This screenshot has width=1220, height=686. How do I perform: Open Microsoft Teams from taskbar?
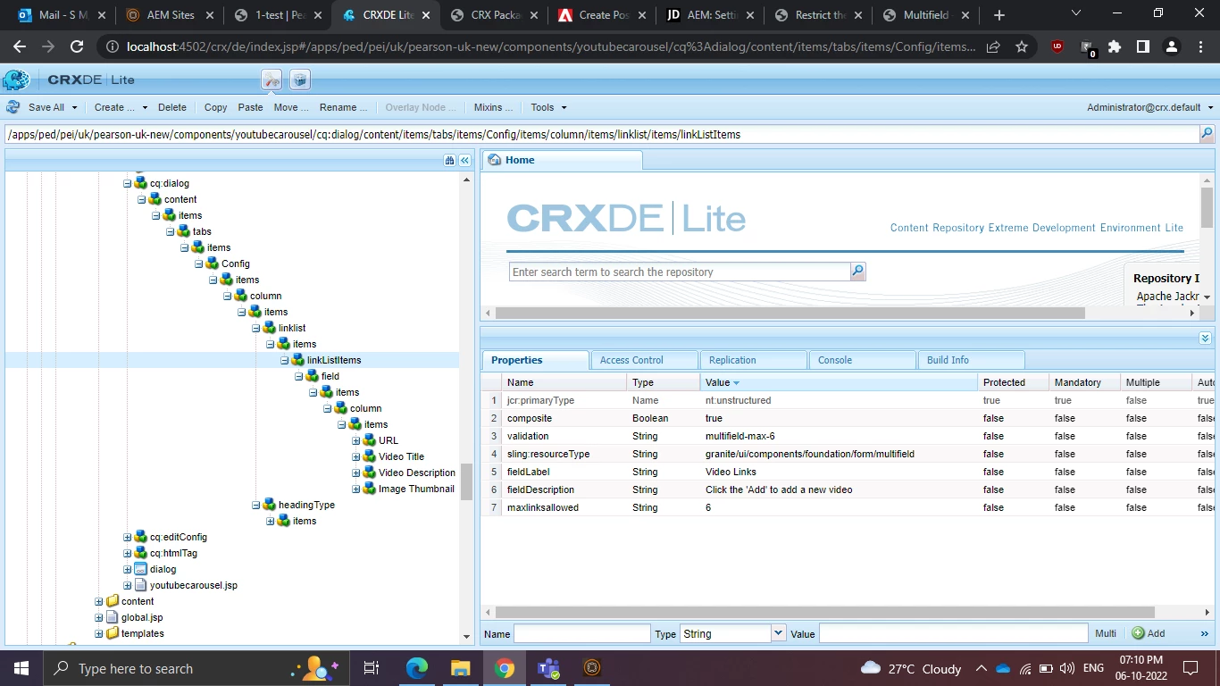547,668
